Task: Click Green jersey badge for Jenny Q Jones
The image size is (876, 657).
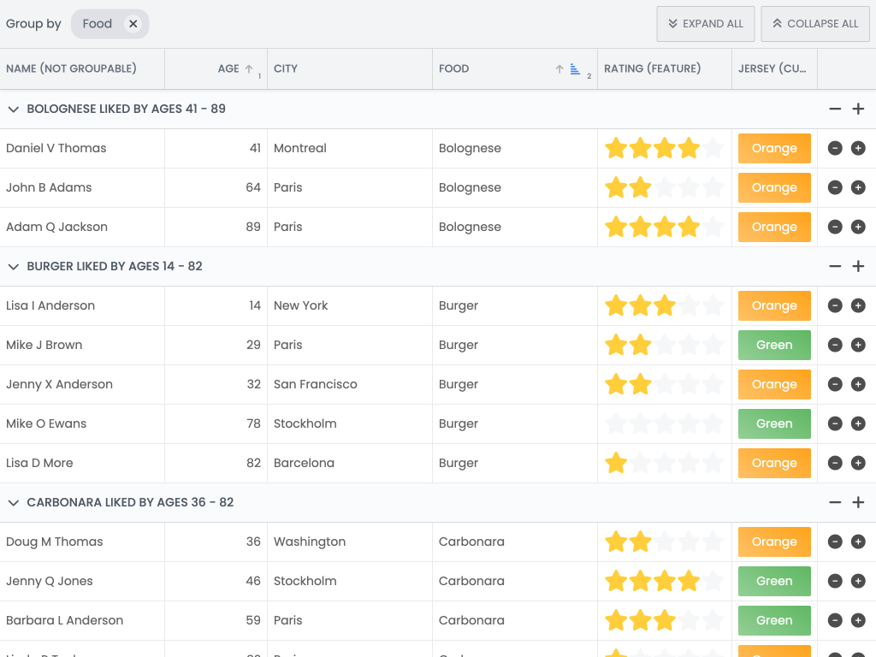Action: pyautogui.click(x=774, y=581)
